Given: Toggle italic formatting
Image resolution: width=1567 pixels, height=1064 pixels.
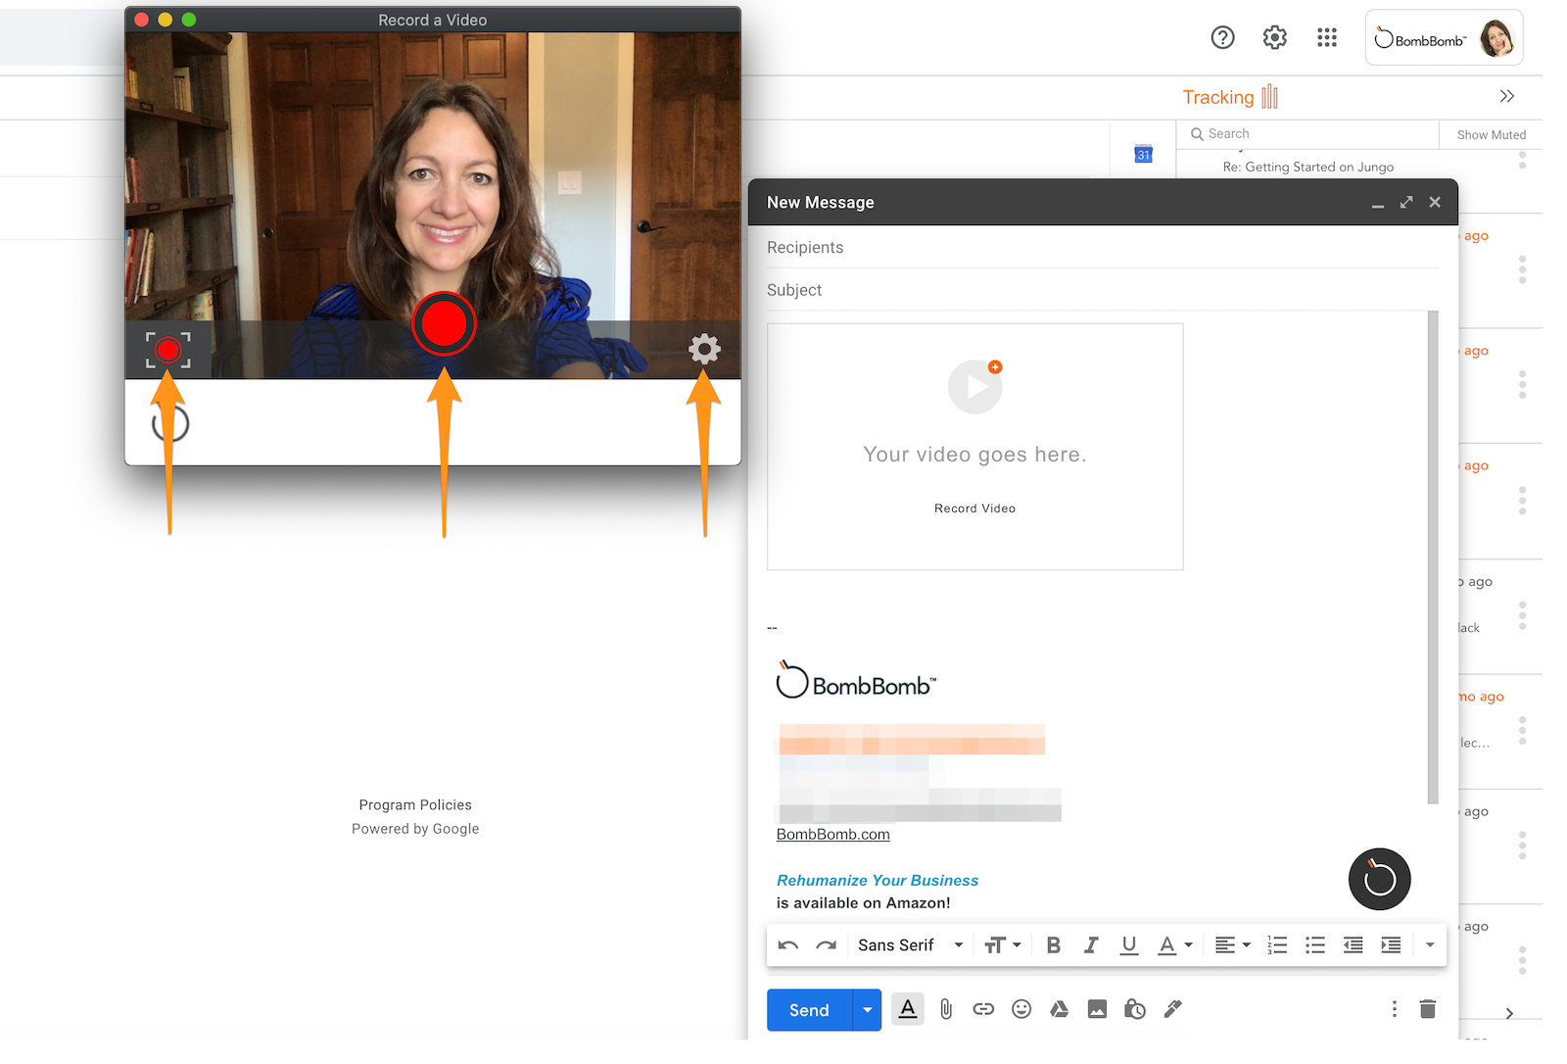Looking at the screenshot, I should point(1091,945).
